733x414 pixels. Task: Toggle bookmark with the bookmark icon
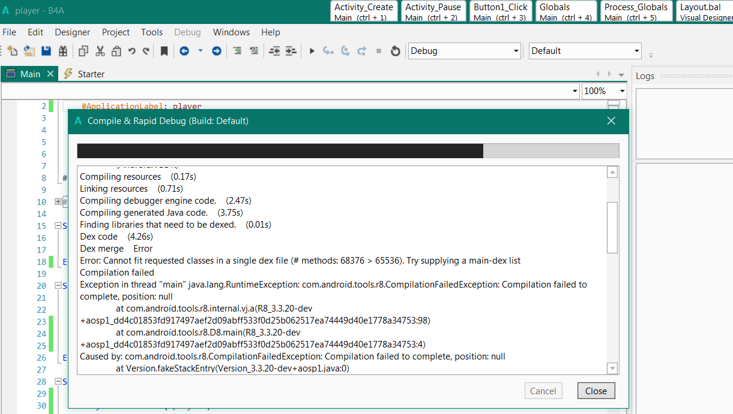(164, 51)
